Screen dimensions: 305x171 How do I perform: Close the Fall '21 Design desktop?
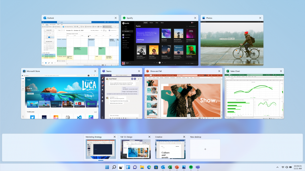[x=150, y=137]
